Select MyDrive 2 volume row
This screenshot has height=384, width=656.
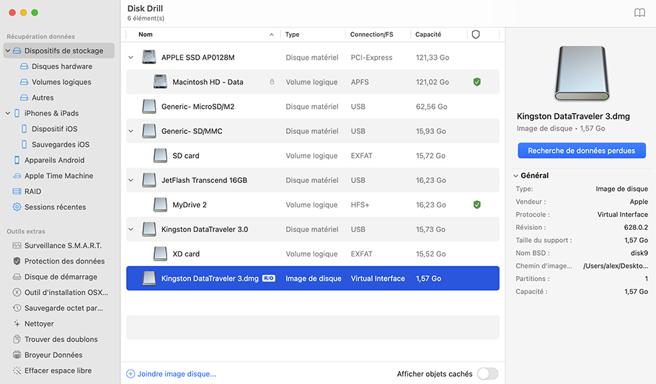tap(313, 205)
